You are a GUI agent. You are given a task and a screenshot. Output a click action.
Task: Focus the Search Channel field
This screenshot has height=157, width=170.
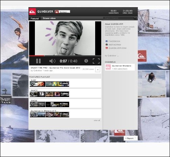(x=119, y=18)
